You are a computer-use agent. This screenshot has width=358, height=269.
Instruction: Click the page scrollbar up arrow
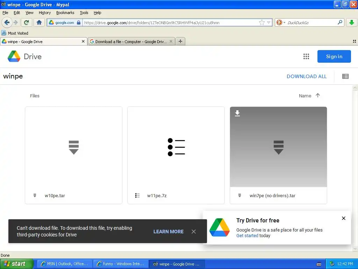coord(355,88)
